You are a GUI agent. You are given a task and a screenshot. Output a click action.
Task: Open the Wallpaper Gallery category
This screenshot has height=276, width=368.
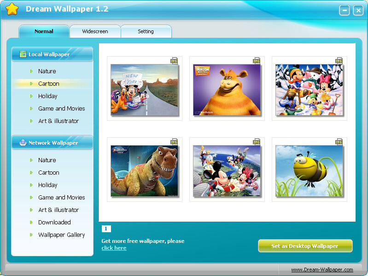[x=62, y=235]
